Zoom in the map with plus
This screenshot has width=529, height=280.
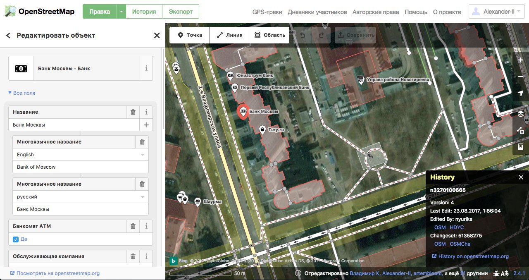(521, 60)
